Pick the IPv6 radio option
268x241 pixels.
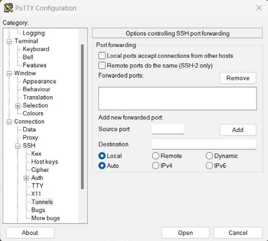pyautogui.click(x=209, y=166)
